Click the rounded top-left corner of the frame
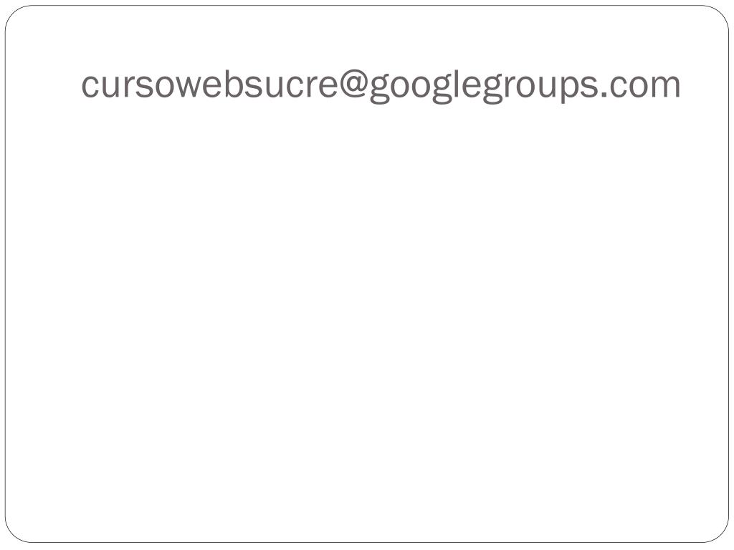Screen dimensions: 734x550 pyautogui.click(x=13, y=14)
